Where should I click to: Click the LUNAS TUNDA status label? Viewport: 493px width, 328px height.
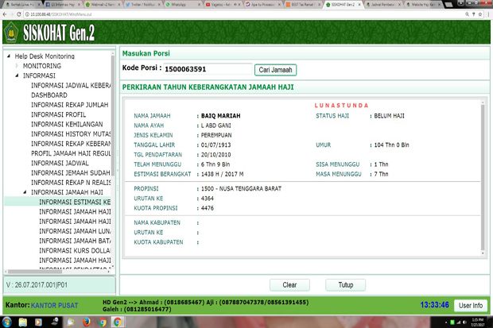click(341, 106)
